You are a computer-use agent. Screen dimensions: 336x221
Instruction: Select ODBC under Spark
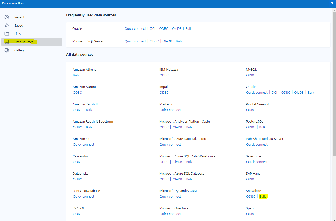pos(251,214)
